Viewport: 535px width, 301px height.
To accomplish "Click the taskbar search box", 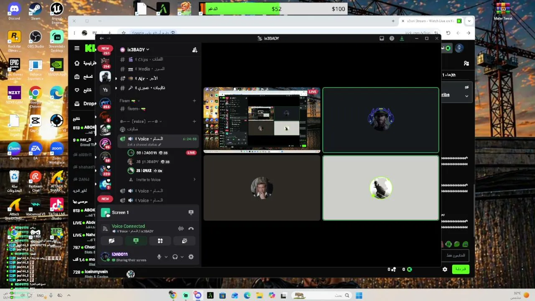I will point(321,296).
